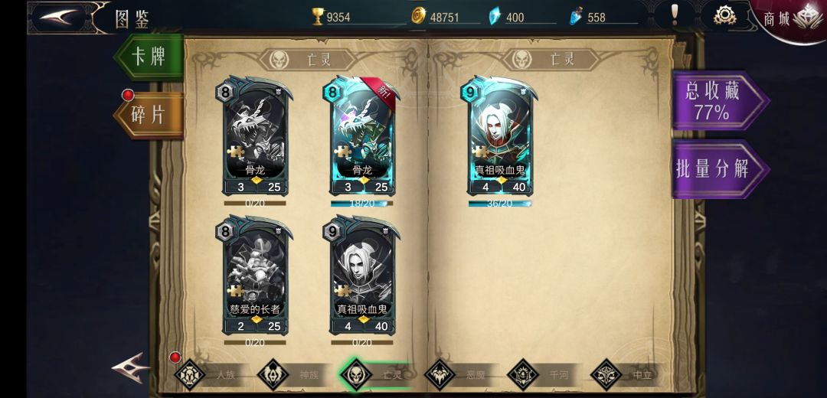
Task: Select the 人族 faction filter
Action: (211, 375)
